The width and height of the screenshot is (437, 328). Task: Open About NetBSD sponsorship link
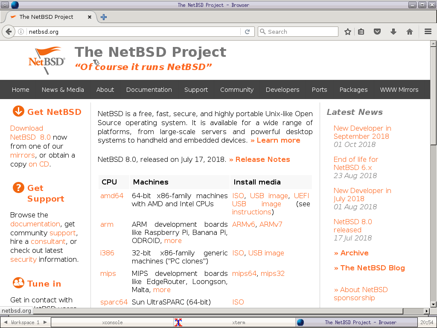pos(361,294)
